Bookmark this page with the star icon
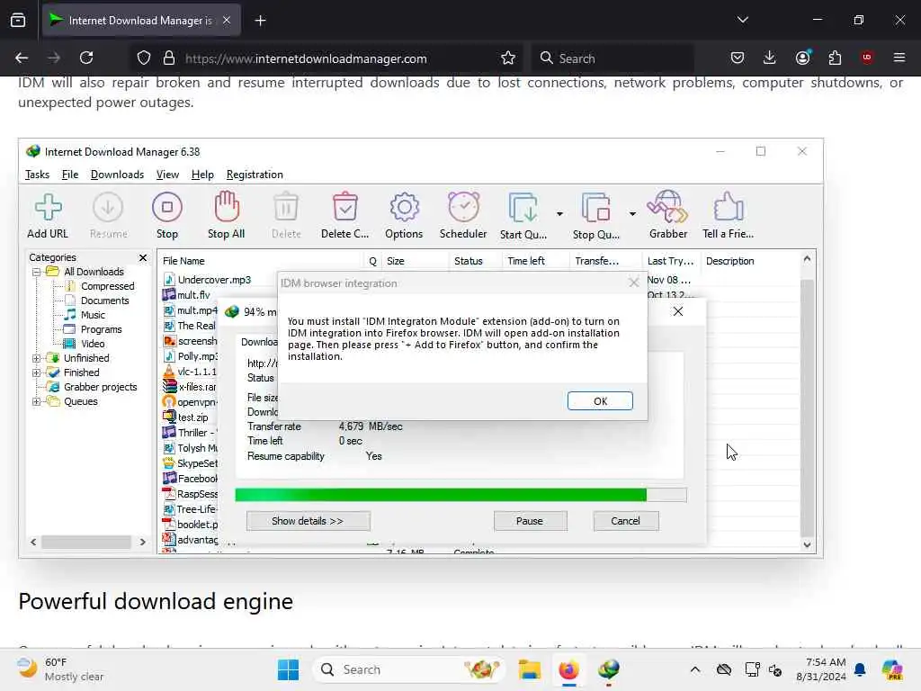 point(508,58)
